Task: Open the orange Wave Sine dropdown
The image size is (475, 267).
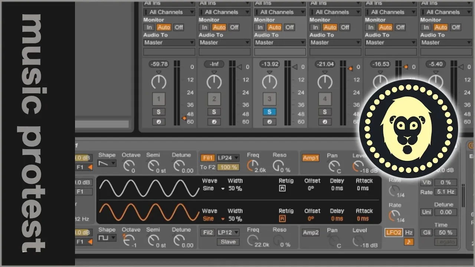Action: click(213, 219)
